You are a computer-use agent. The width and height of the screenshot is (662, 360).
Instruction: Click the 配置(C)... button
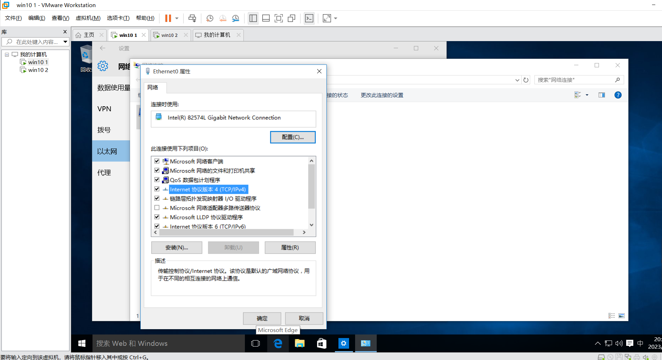coord(293,137)
